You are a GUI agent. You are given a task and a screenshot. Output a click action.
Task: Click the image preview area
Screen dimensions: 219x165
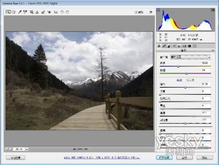(80, 81)
